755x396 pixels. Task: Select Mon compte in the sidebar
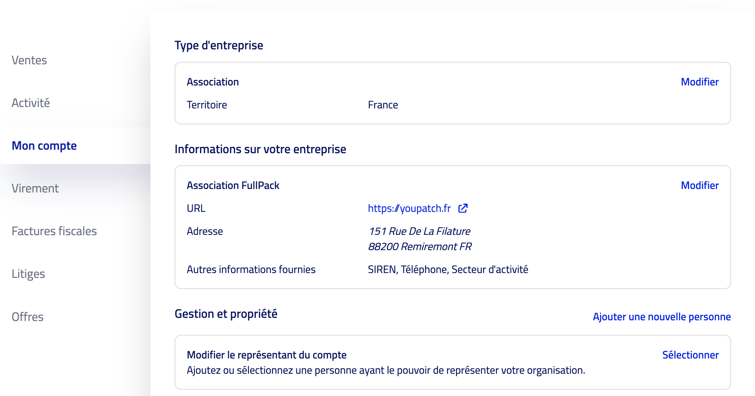[44, 146]
